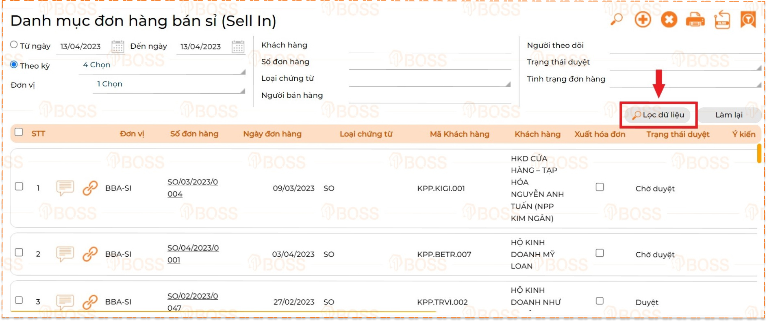
Task: Select the Từ ngày radio button
Action: 14,45
